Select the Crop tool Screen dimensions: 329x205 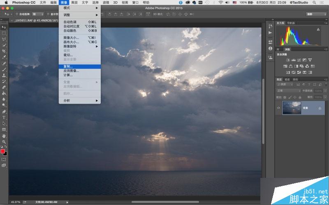[4, 51]
